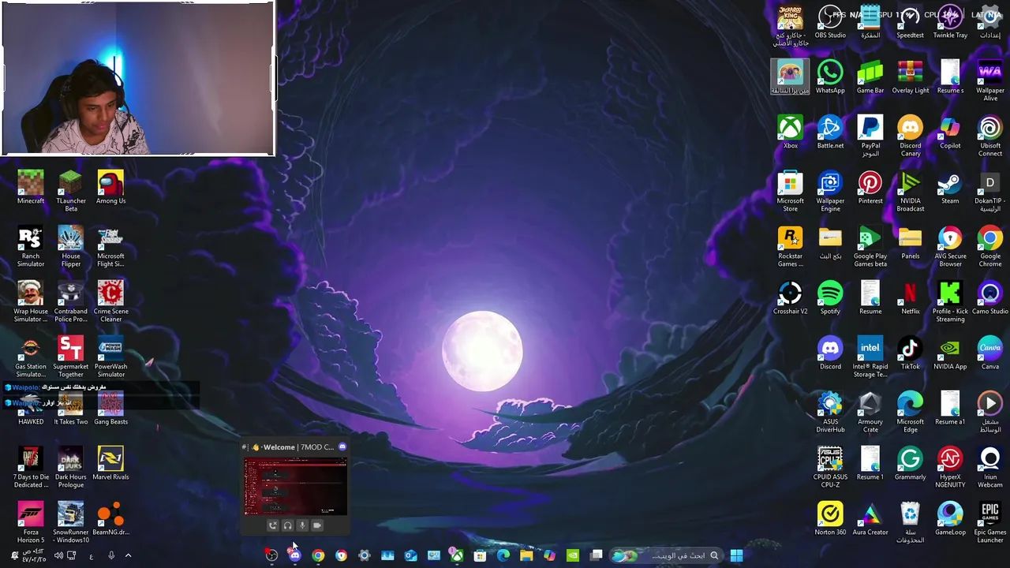The height and width of the screenshot is (568, 1010).
Task: Select the Grammarly desktop icon
Action: pos(910,463)
